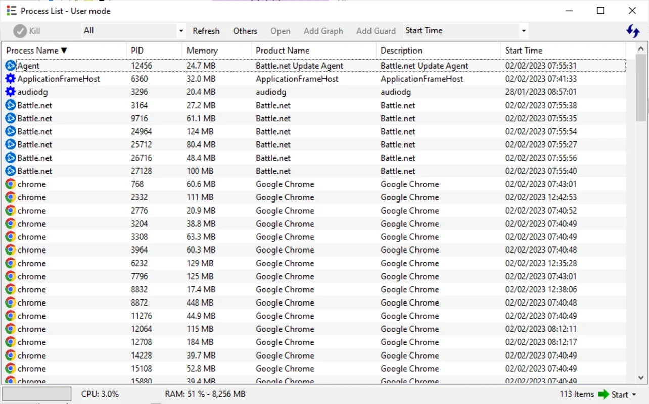
Task: Click the 28/01/2023 08:57:01 start time cell
Action: (541, 92)
